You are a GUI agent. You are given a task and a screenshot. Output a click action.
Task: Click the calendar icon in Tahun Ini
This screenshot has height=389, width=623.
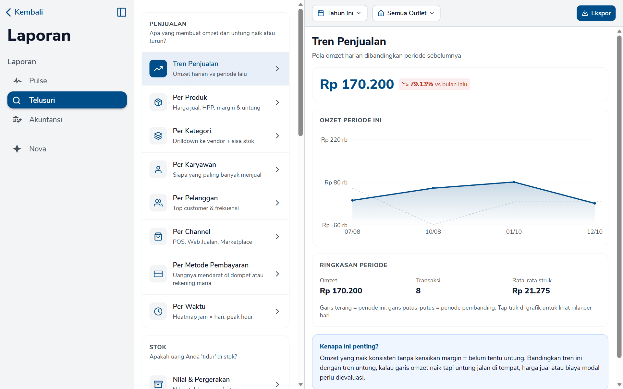click(x=321, y=13)
